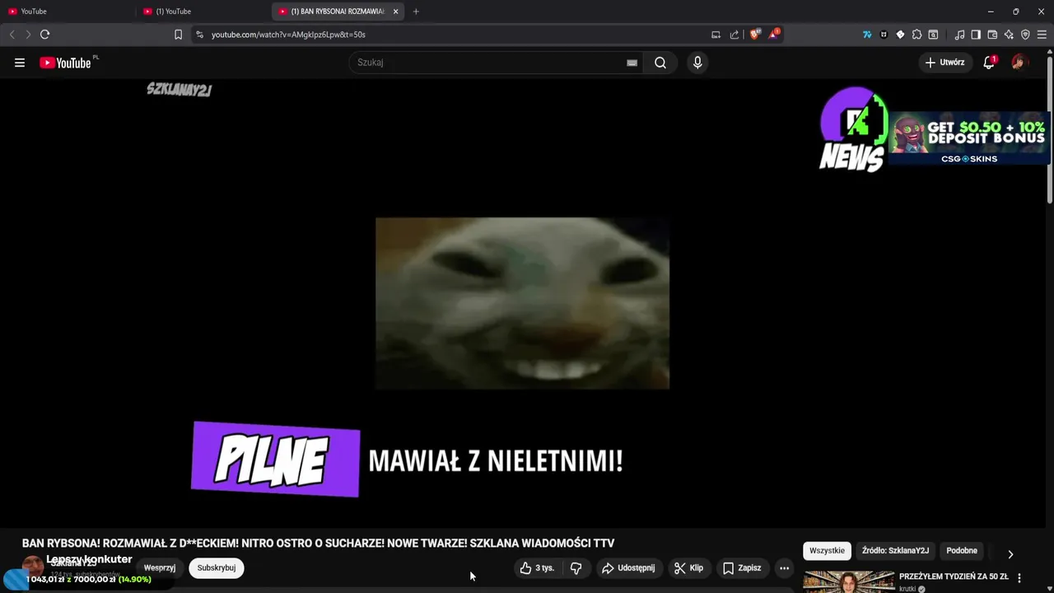This screenshot has width=1054, height=593.
Task: Open more actions three-dot menu
Action: pos(784,568)
